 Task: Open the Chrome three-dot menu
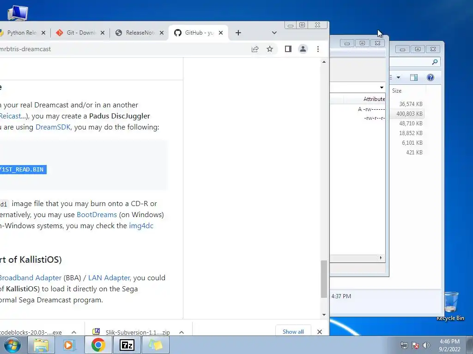click(x=318, y=49)
